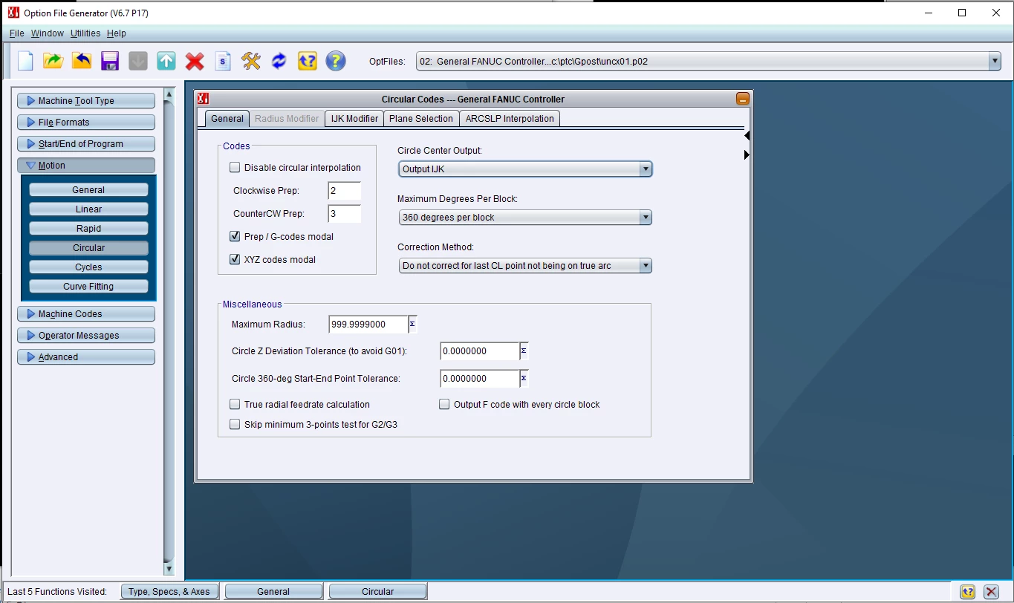
Task: Enable Output F code with every circle block
Action: coord(444,405)
